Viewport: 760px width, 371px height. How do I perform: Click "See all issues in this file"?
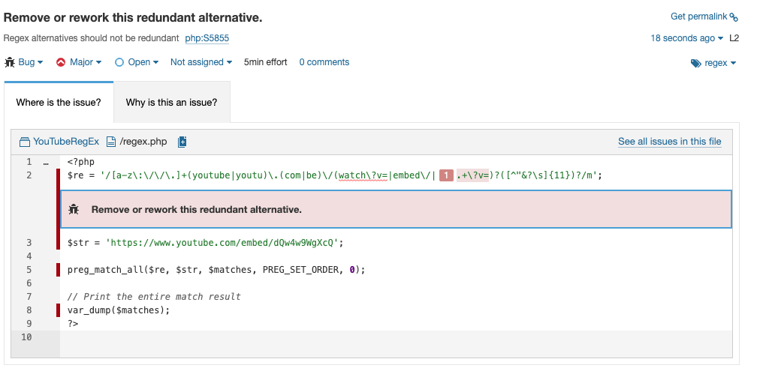[x=669, y=141]
